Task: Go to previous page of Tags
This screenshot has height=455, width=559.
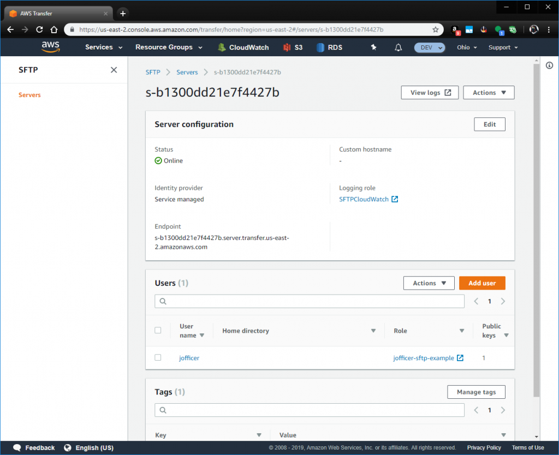Action: [x=476, y=410]
